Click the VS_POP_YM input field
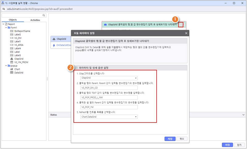This screenshot has height=149, width=247. (109, 107)
